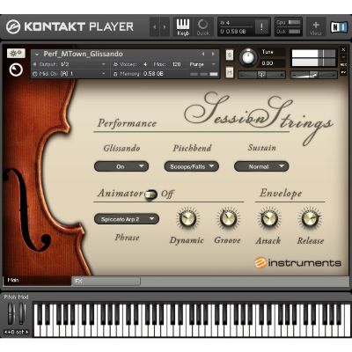Switch to the Main tab
352x352 pixels.
click(x=37, y=281)
